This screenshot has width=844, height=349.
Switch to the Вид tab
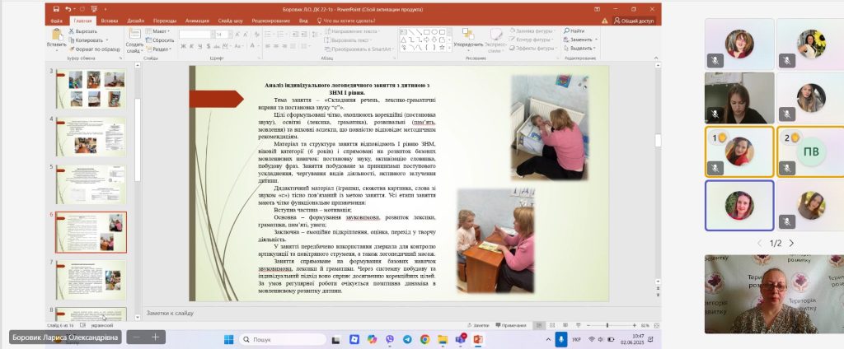[x=303, y=21]
